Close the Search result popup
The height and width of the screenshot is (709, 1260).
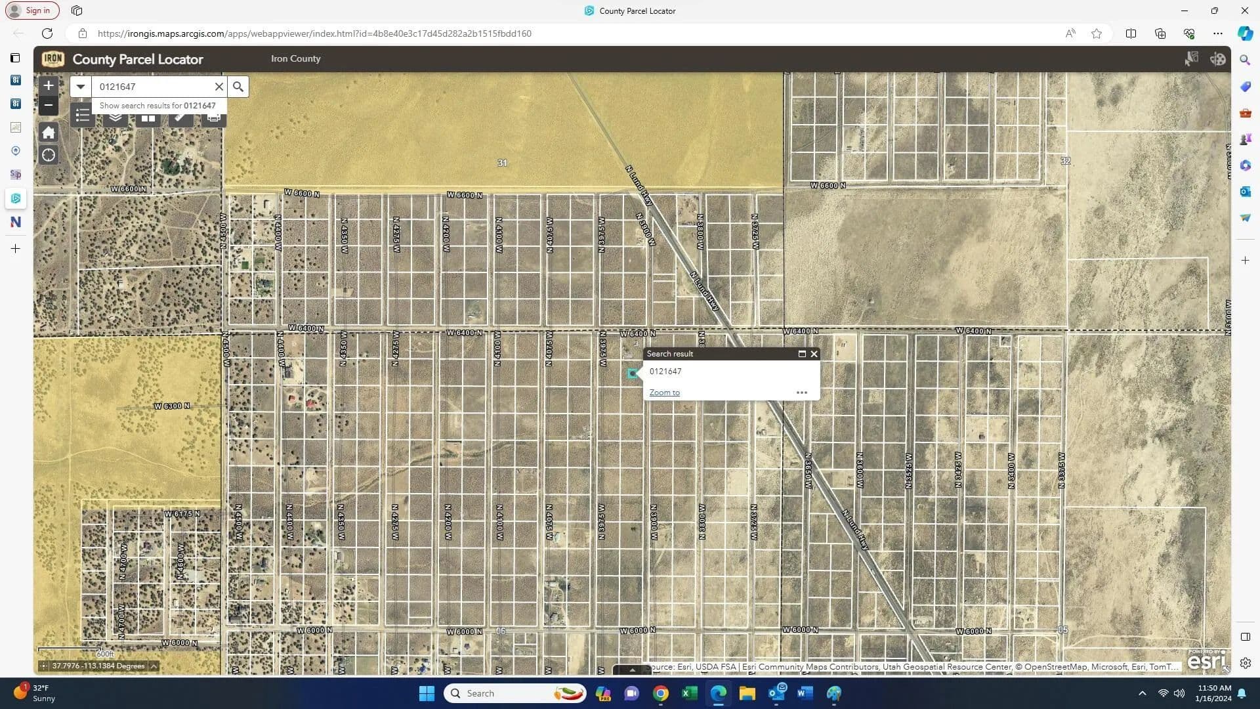tap(814, 354)
